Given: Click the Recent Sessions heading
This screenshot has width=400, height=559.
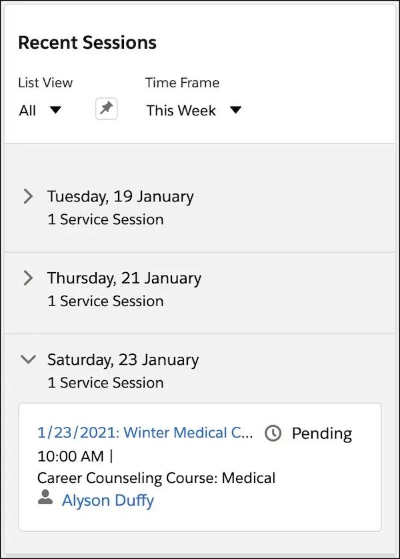Looking at the screenshot, I should pyautogui.click(x=88, y=42).
